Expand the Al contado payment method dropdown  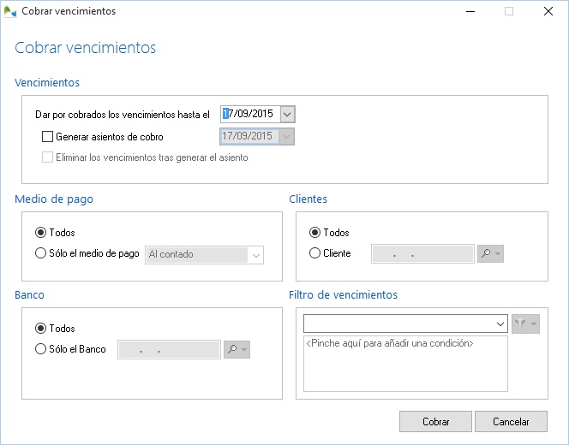[256, 255]
